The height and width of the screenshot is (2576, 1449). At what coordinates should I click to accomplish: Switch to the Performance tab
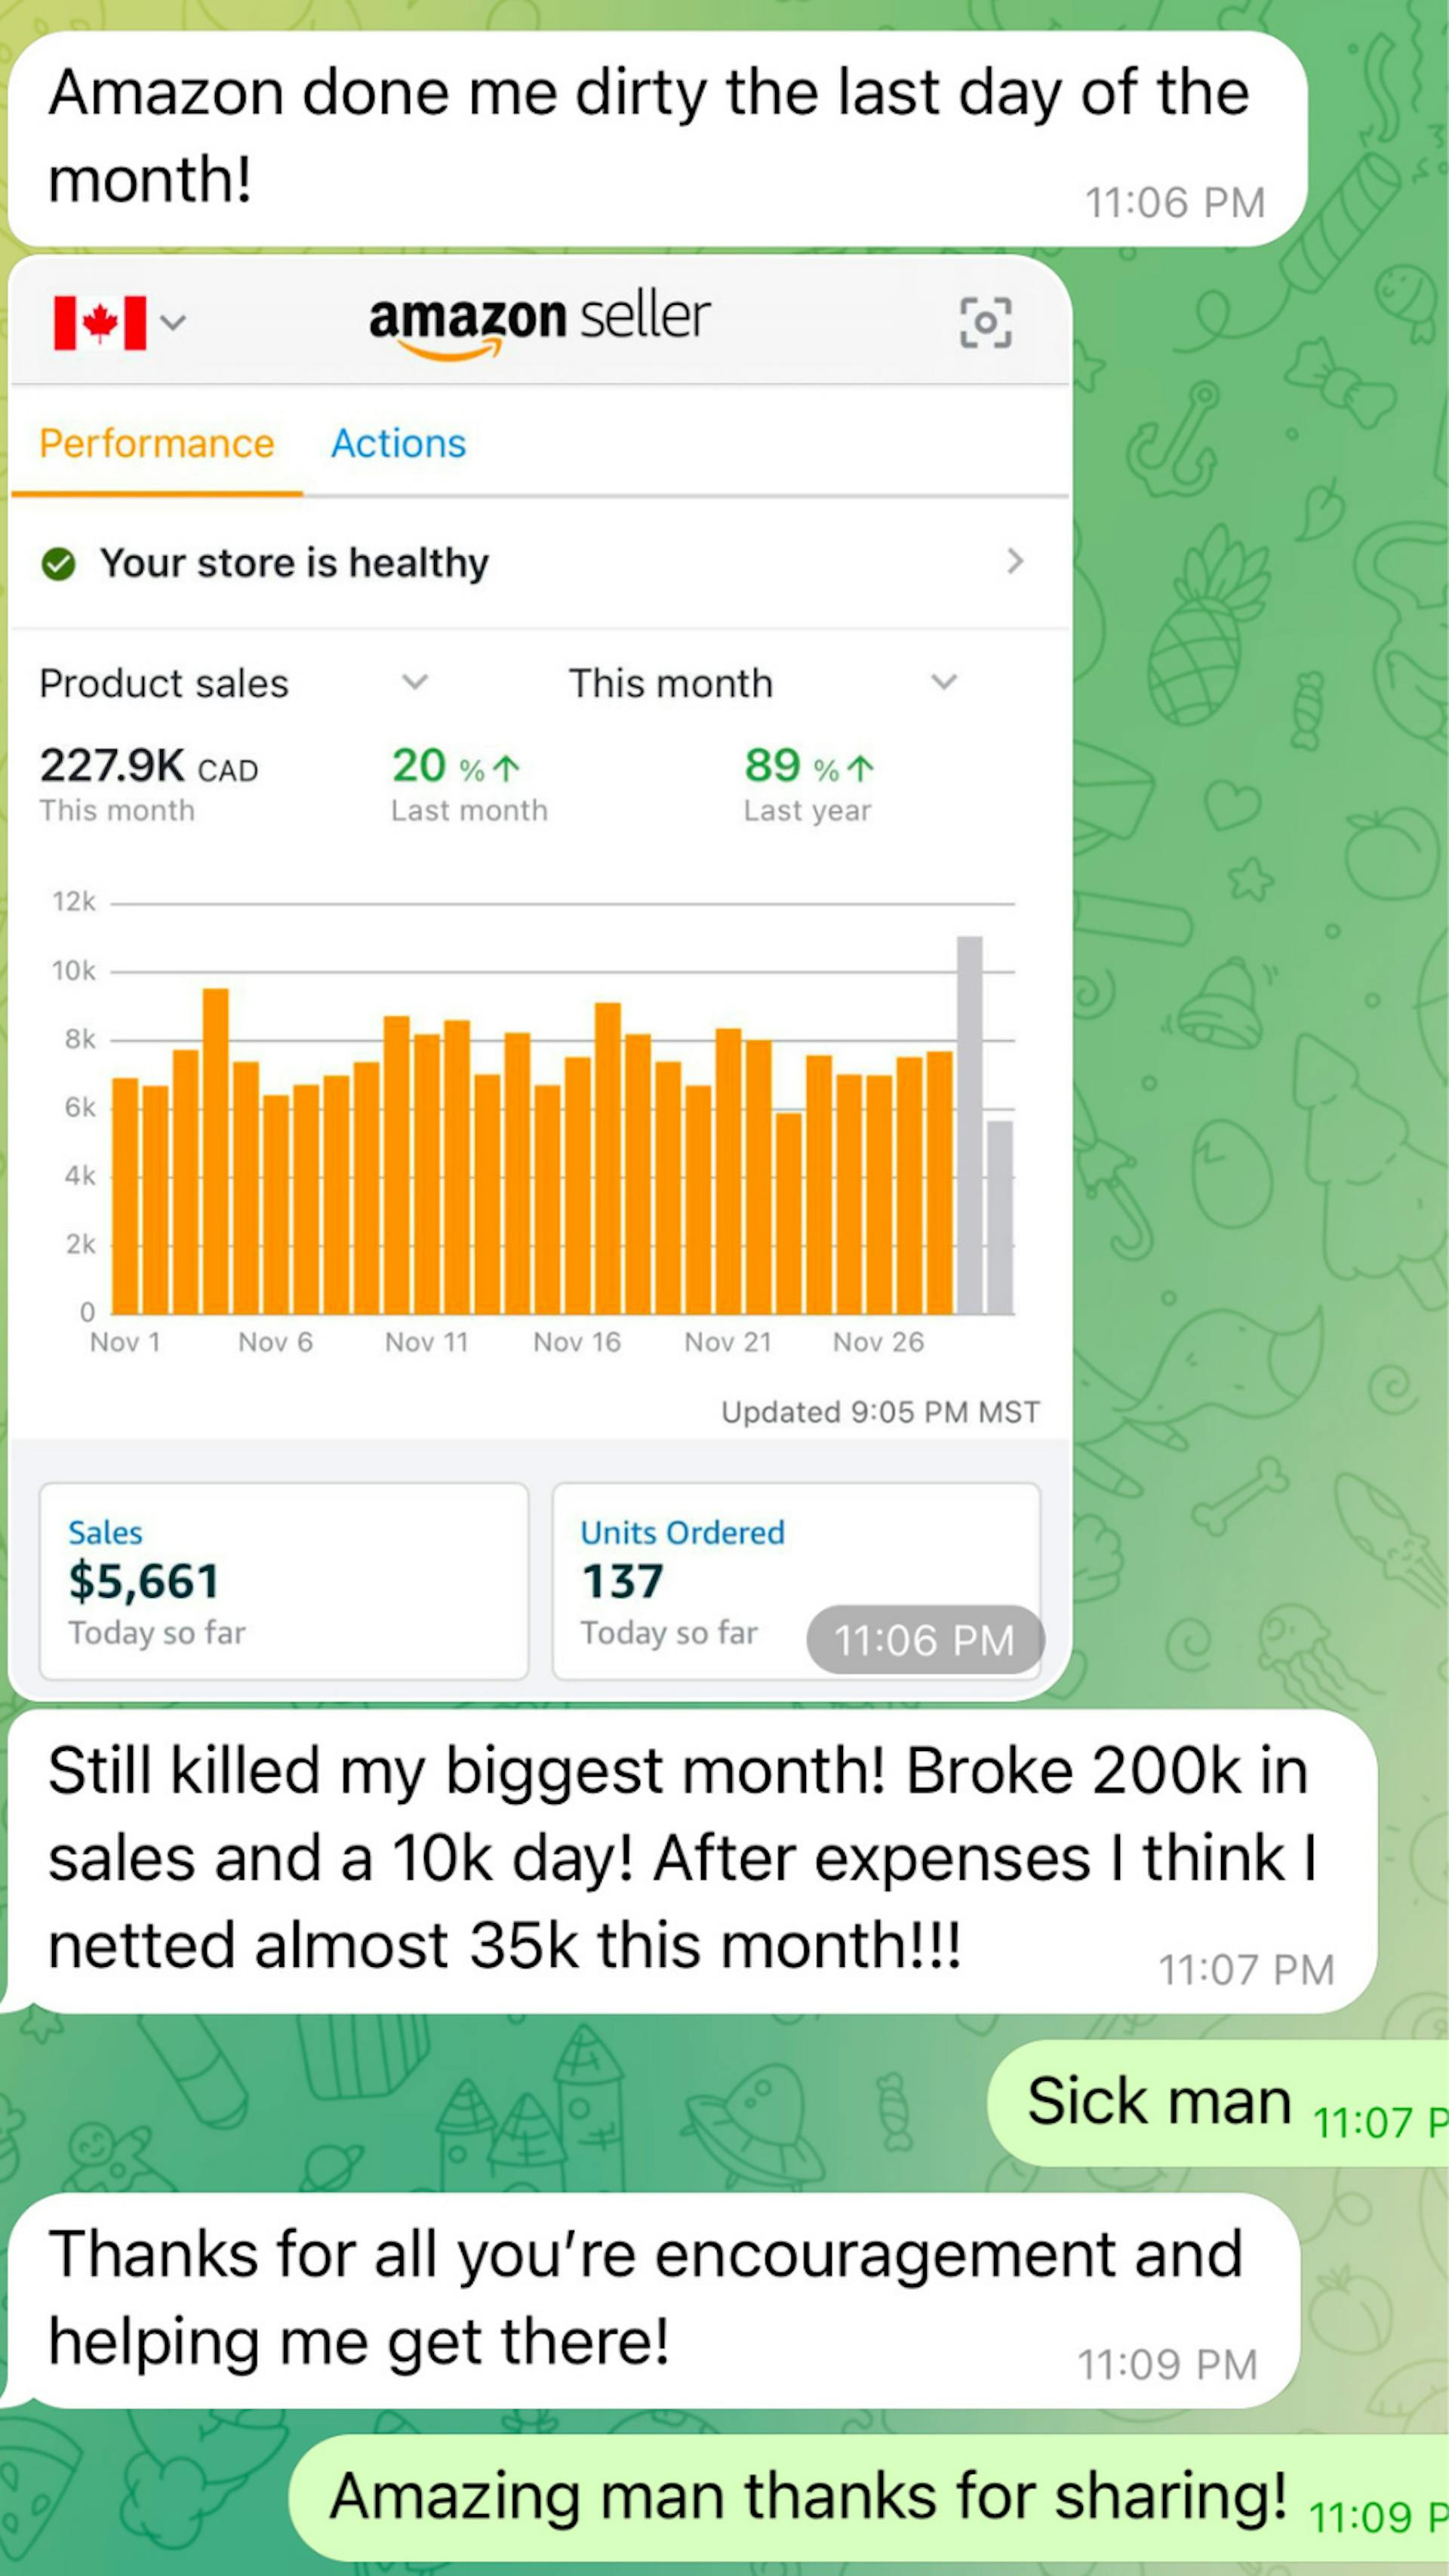coord(157,444)
